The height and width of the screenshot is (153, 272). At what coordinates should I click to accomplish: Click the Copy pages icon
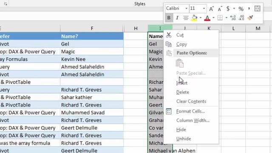169,44
